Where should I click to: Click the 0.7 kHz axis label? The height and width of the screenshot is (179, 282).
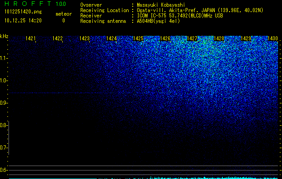3,148
